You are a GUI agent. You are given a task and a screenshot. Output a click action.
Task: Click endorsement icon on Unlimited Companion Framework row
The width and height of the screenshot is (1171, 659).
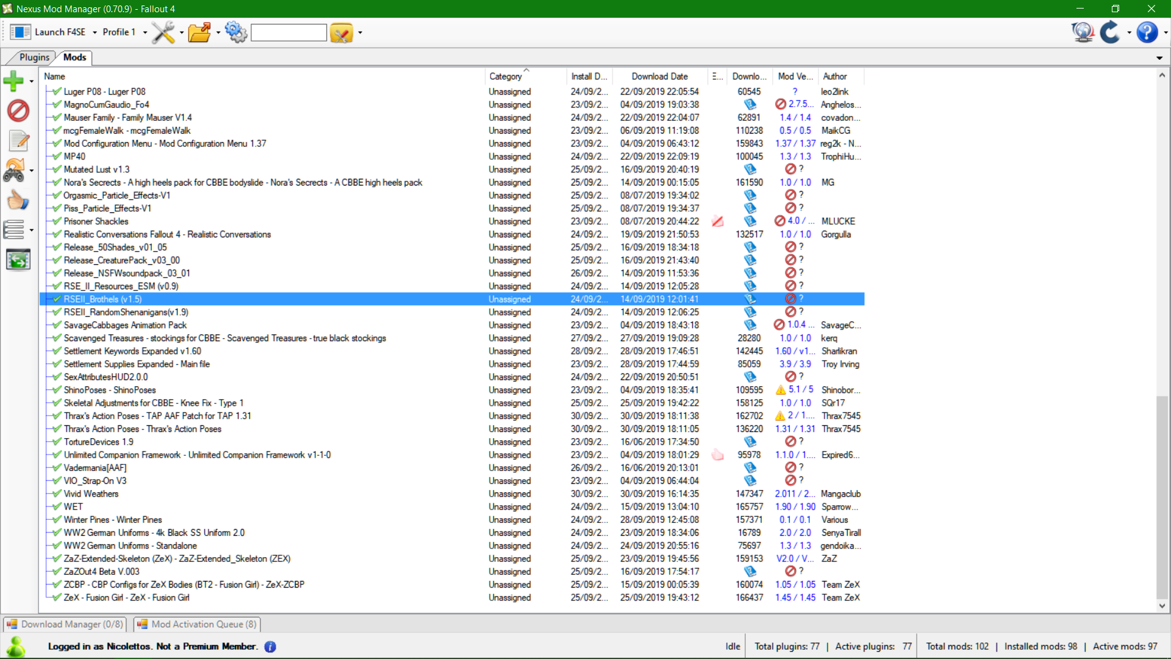(718, 455)
